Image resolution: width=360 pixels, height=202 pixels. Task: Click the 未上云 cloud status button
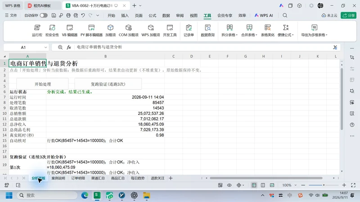click(x=329, y=15)
